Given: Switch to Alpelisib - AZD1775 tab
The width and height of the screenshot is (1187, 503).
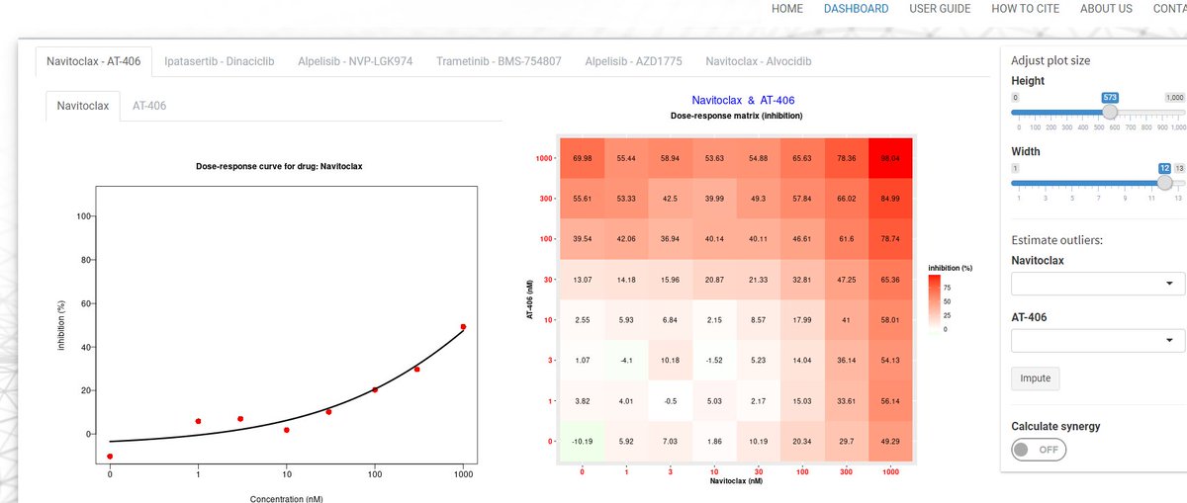Looking at the screenshot, I should 633,61.
